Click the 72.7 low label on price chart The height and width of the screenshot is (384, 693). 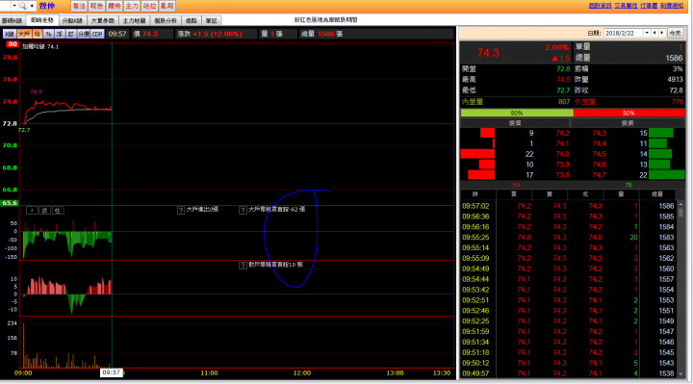coord(24,130)
